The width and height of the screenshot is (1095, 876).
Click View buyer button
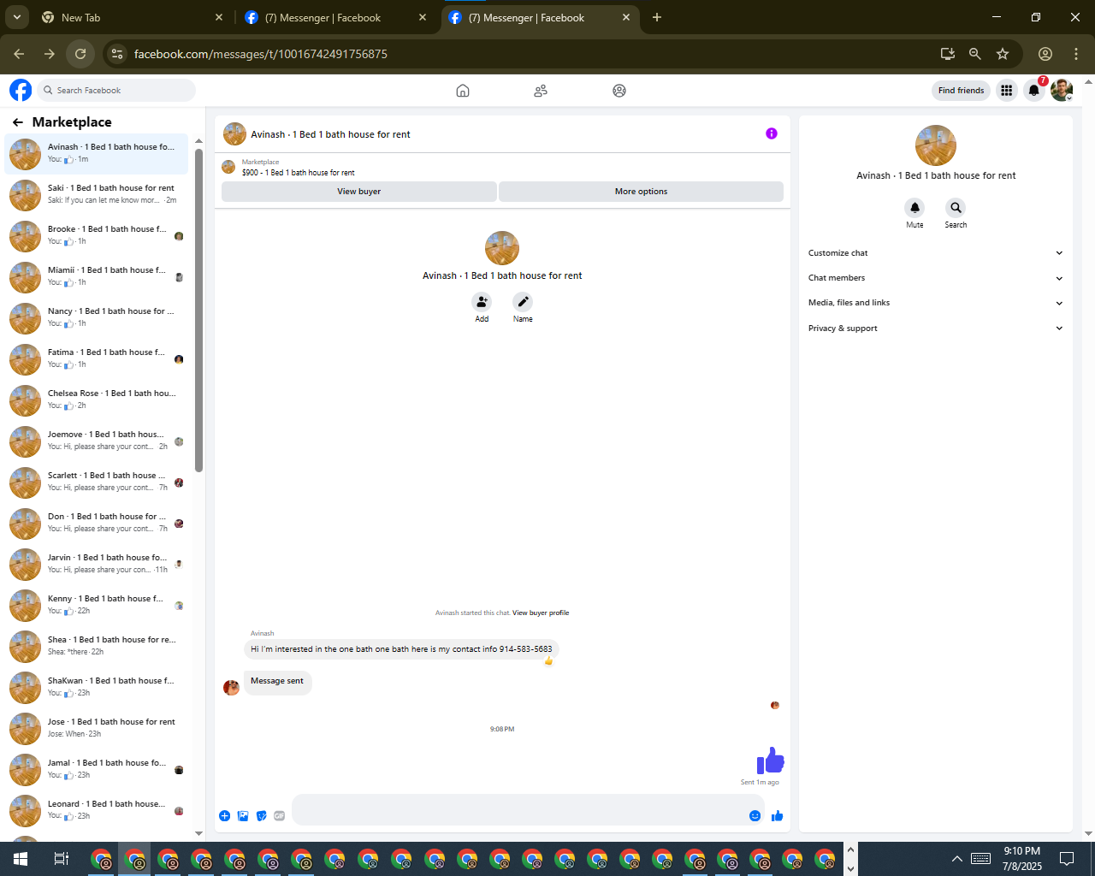click(x=359, y=192)
